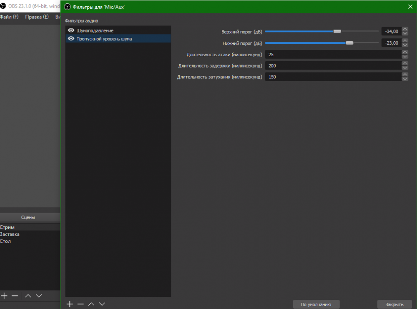Click the add filter plus icon
Viewport: 417px width, 309px height.
pyautogui.click(x=70, y=304)
